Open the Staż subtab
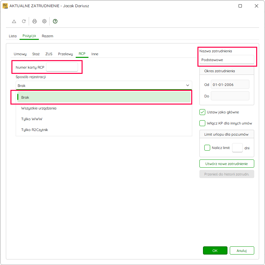Screen dimensions: 265x265 [36, 54]
